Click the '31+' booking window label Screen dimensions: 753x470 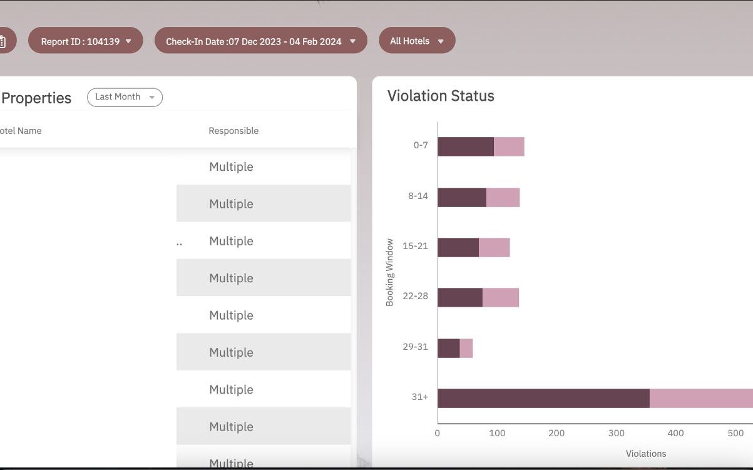point(420,397)
